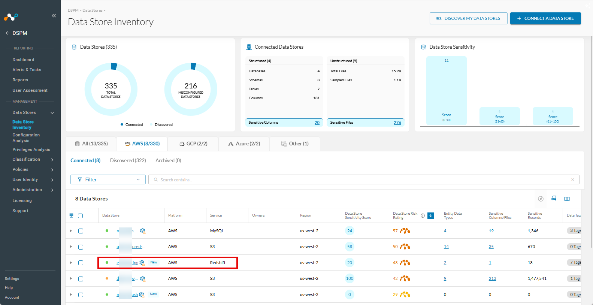593x305 pixels.
Task: Click the back arrow next to DSPM
Action: pos(7,33)
